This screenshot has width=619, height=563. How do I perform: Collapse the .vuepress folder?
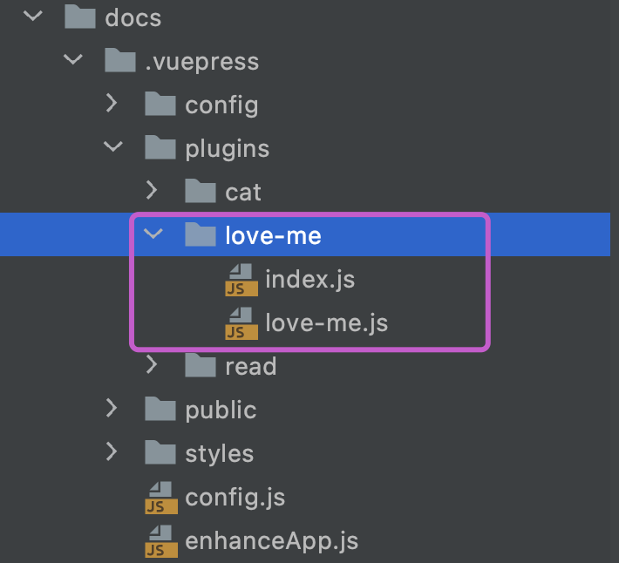(73, 61)
